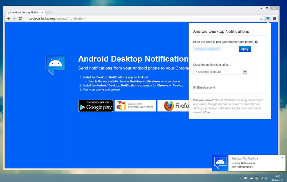Apply the pairing code

(x=245, y=49)
